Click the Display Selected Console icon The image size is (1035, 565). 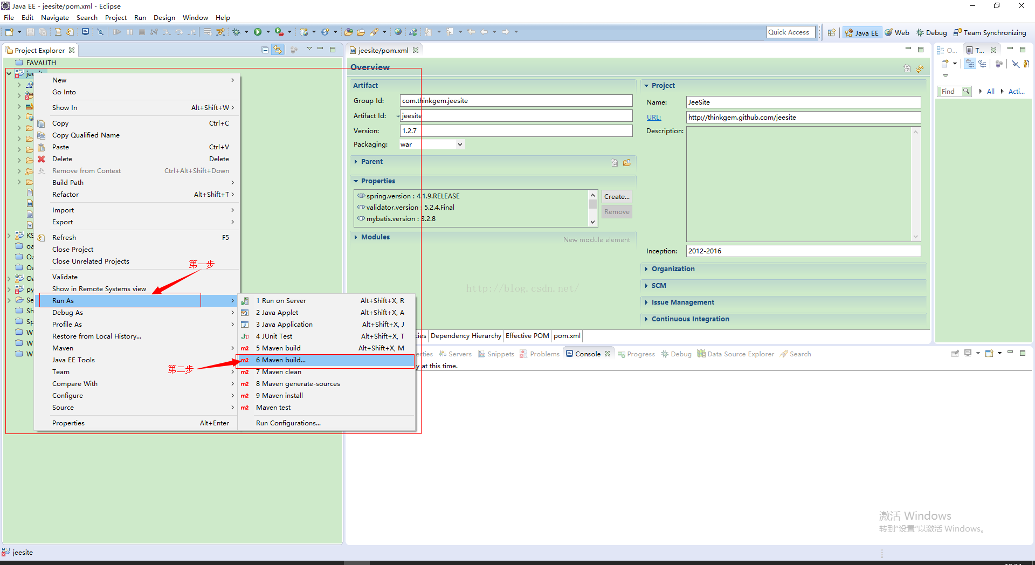click(968, 354)
